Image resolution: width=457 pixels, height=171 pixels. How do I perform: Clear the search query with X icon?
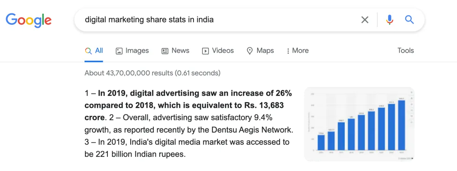[365, 20]
